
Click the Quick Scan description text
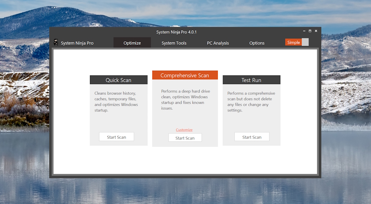[x=116, y=102]
